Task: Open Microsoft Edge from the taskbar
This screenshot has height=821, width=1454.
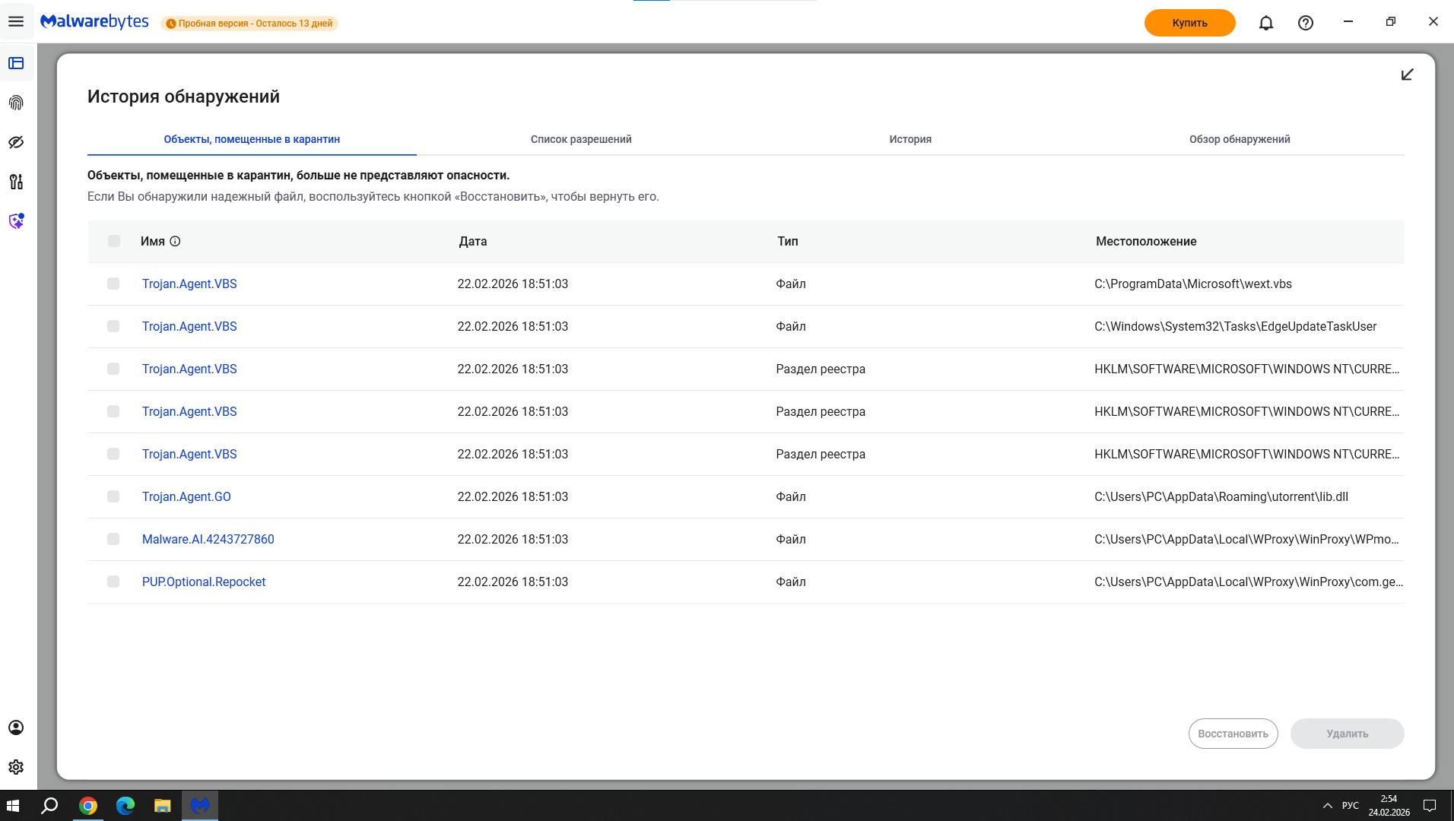Action: 125,806
